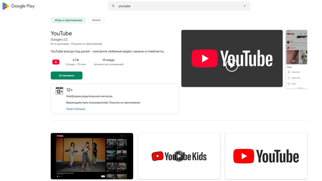Click the red YouTube app icon
This screenshot has width=322, height=181.
tap(56, 62)
